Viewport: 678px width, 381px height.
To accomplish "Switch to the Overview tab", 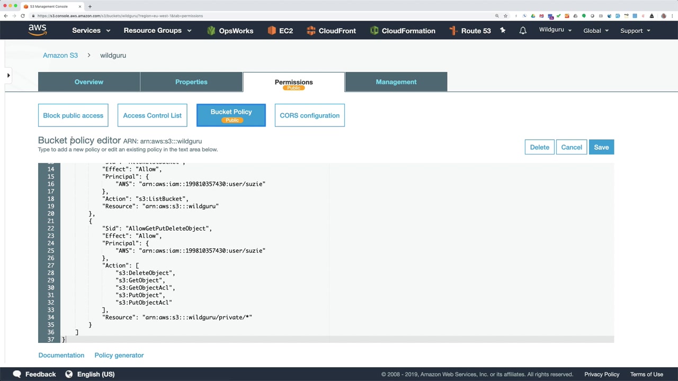I will pyautogui.click(x=89, y=82).
